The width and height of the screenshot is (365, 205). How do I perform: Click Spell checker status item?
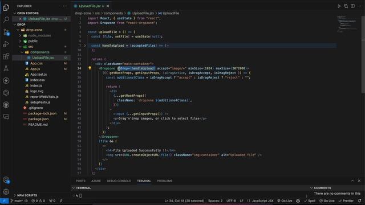(310, 200)
